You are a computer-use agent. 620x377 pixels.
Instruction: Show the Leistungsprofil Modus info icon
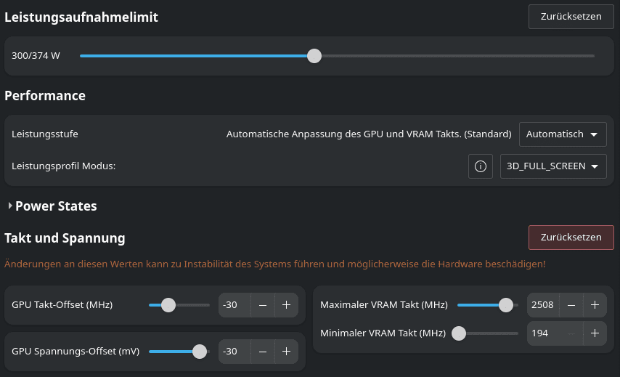coord(481,166)
